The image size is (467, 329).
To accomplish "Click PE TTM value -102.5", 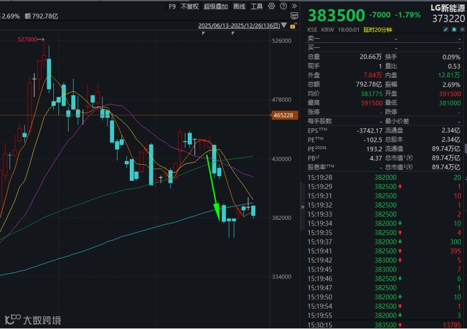I will [x=373, y=140].
